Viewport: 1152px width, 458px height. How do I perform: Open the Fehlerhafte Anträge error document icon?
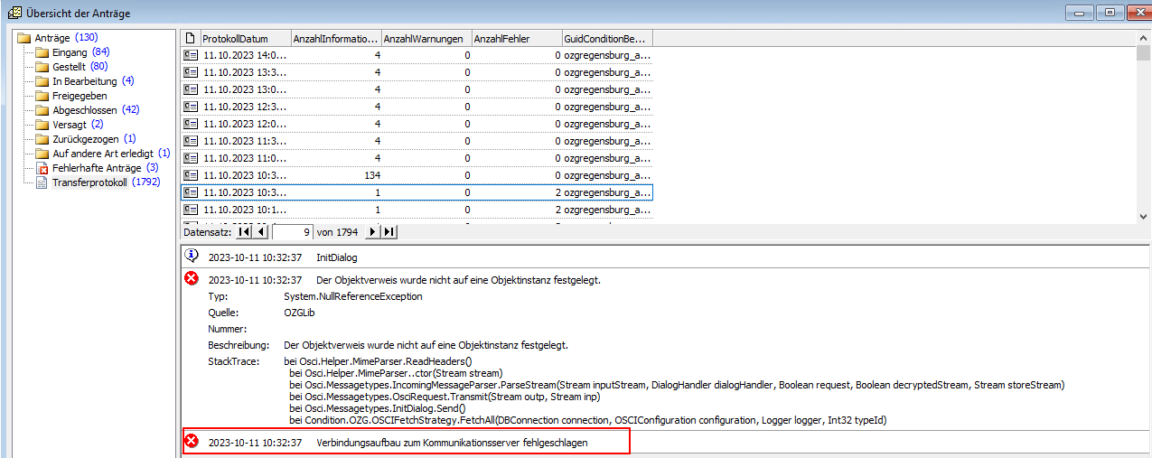pos(42,168)
